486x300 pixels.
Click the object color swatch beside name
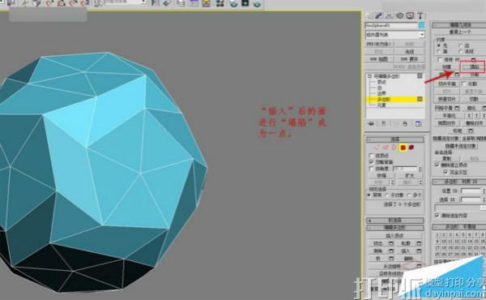coord(422,25)
